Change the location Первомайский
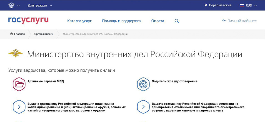 click(220, 5)
